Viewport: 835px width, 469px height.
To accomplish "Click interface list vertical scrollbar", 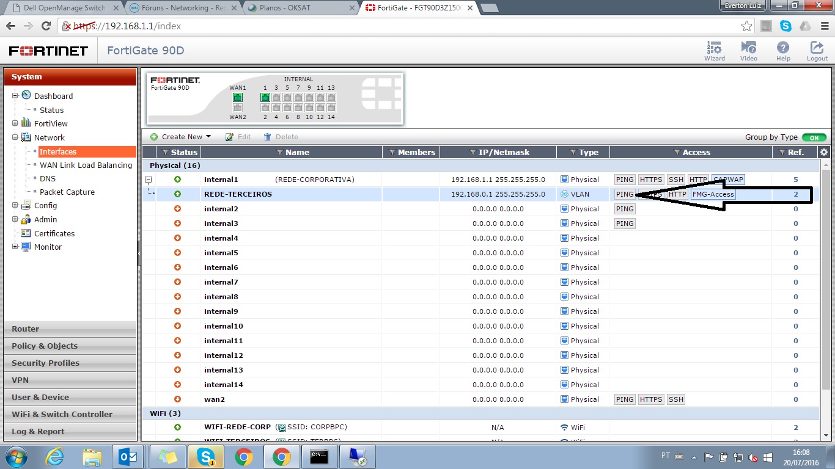I will coord(825,281).
